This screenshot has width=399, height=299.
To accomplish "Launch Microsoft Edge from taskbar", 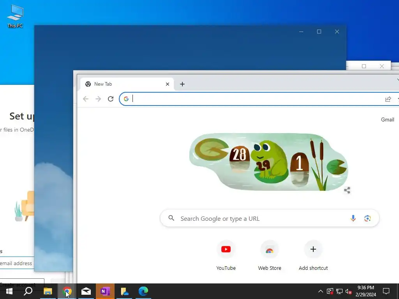I will [x=143, y=291].
